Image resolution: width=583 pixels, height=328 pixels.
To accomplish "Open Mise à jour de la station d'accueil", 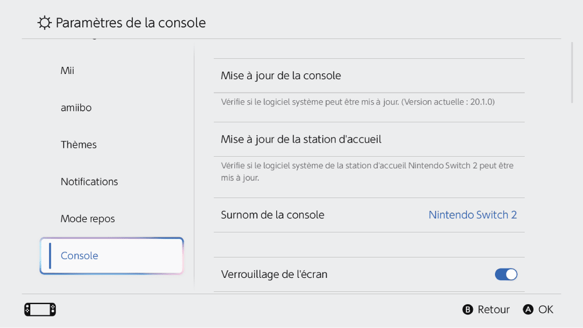I will coord(369,139).
